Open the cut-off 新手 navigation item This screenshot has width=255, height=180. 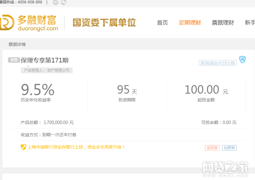250,23
